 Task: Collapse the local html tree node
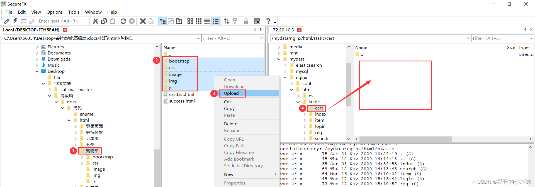[69, 120]
